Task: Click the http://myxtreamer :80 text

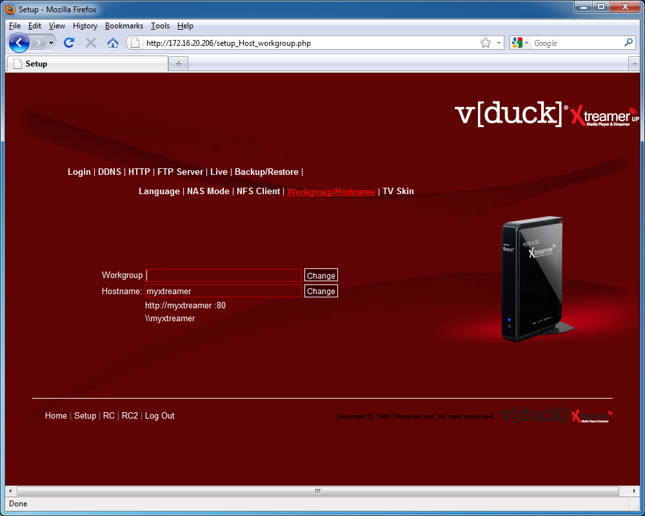Action: pyautogui.click(x=185, y=305)
